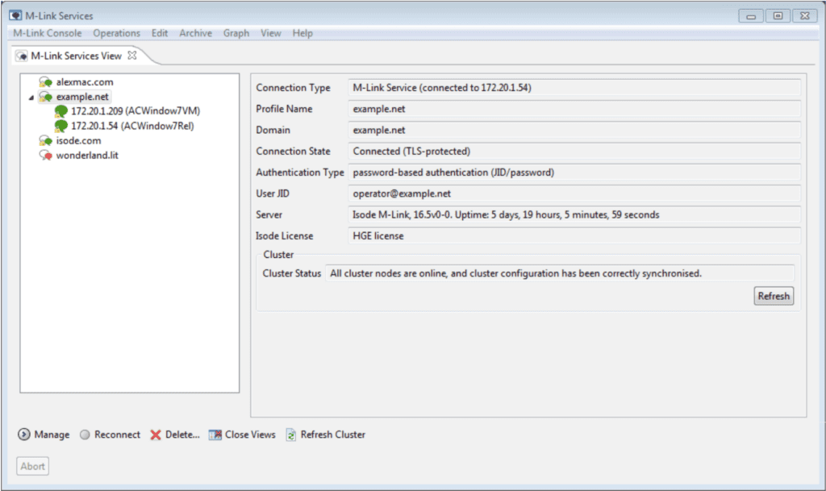This screenshot has height=491, width=826.
Task: Click the M-Link Services View tab icon
Action: tap(20, 56)
